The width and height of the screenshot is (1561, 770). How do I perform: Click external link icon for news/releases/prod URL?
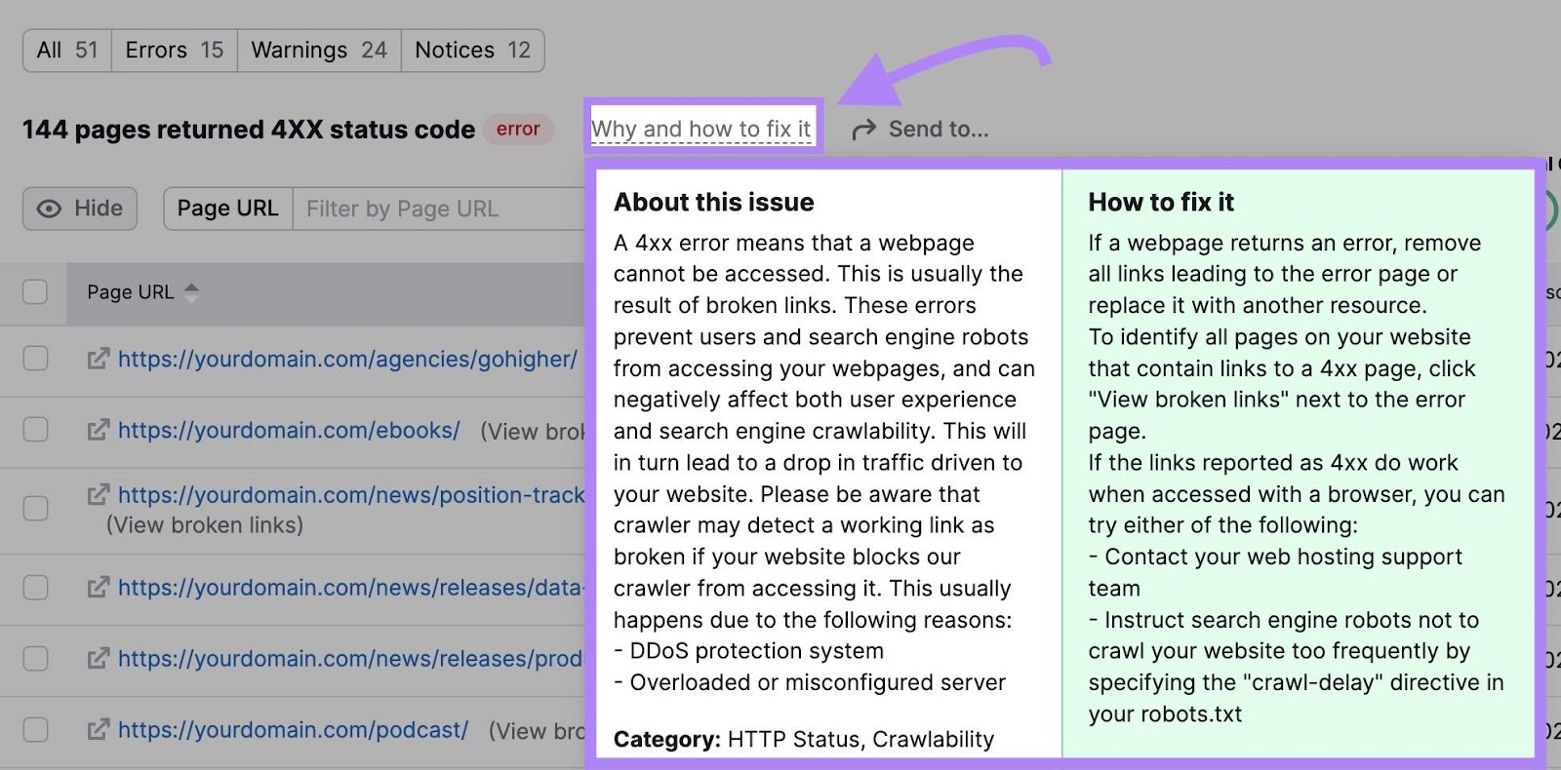98,659
